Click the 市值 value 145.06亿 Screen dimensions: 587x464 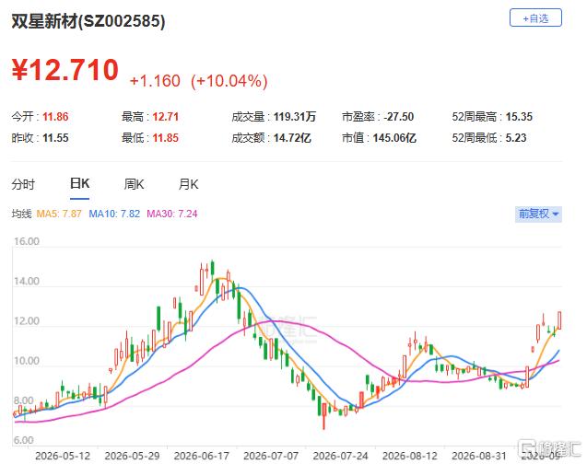point(394,138)
